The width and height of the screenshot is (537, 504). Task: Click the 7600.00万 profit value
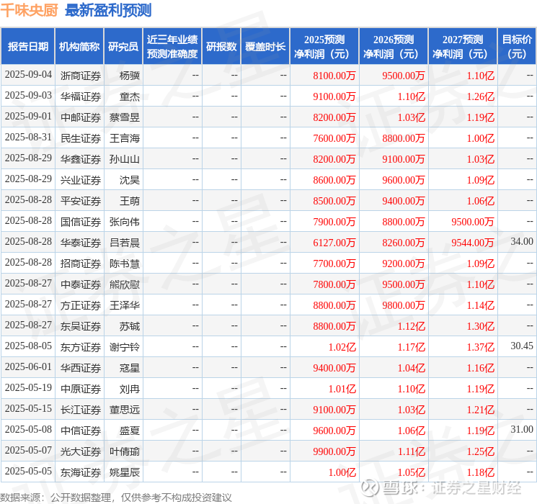334,138
